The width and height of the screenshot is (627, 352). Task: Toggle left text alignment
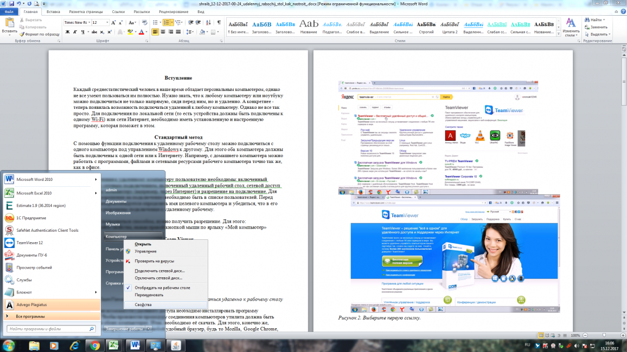coord(155,32)
